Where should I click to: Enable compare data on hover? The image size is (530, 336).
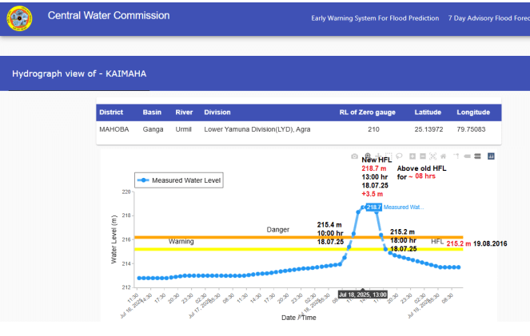click(476, 156)
